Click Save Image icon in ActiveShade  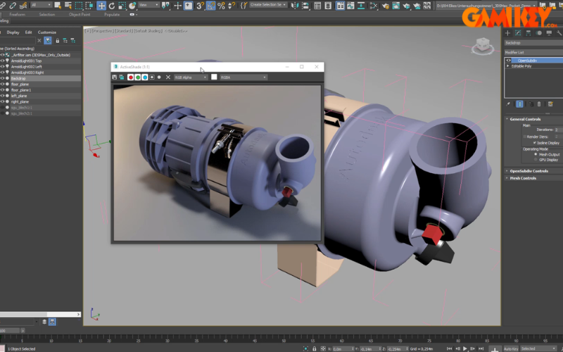click(115, 77)
